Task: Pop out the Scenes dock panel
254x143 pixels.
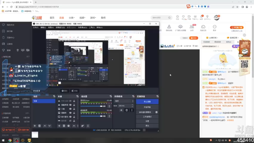Action: (x=54, y=96)
